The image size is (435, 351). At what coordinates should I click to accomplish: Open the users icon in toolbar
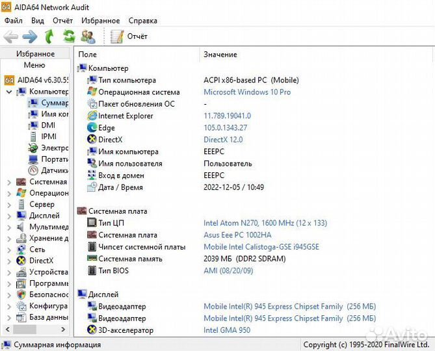tap(88, 36)
